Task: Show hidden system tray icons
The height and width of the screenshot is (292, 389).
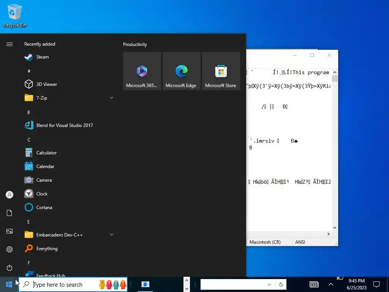Action: [x=331, y=284]
